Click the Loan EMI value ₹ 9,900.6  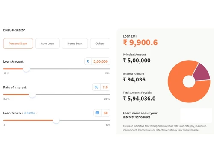pyautogui.click(x=140, y=42)
